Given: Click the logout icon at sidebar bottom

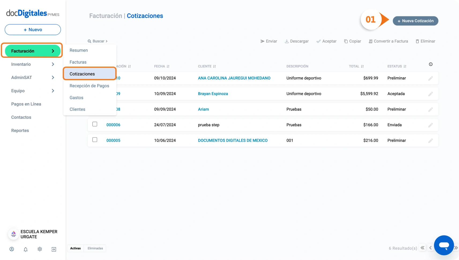Looking at the screenshot, I should [x=54, y=249].
